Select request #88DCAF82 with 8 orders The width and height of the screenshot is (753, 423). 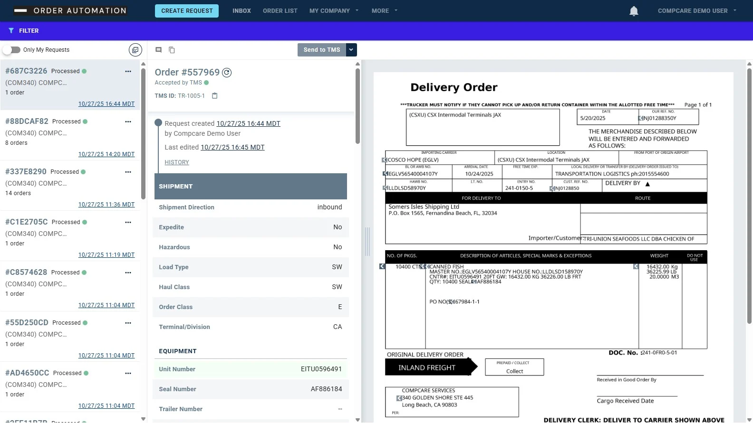click(x=70, y=135)
